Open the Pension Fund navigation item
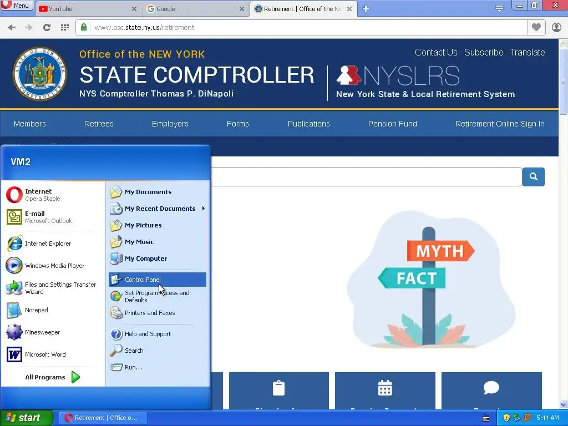 (392, 124)
